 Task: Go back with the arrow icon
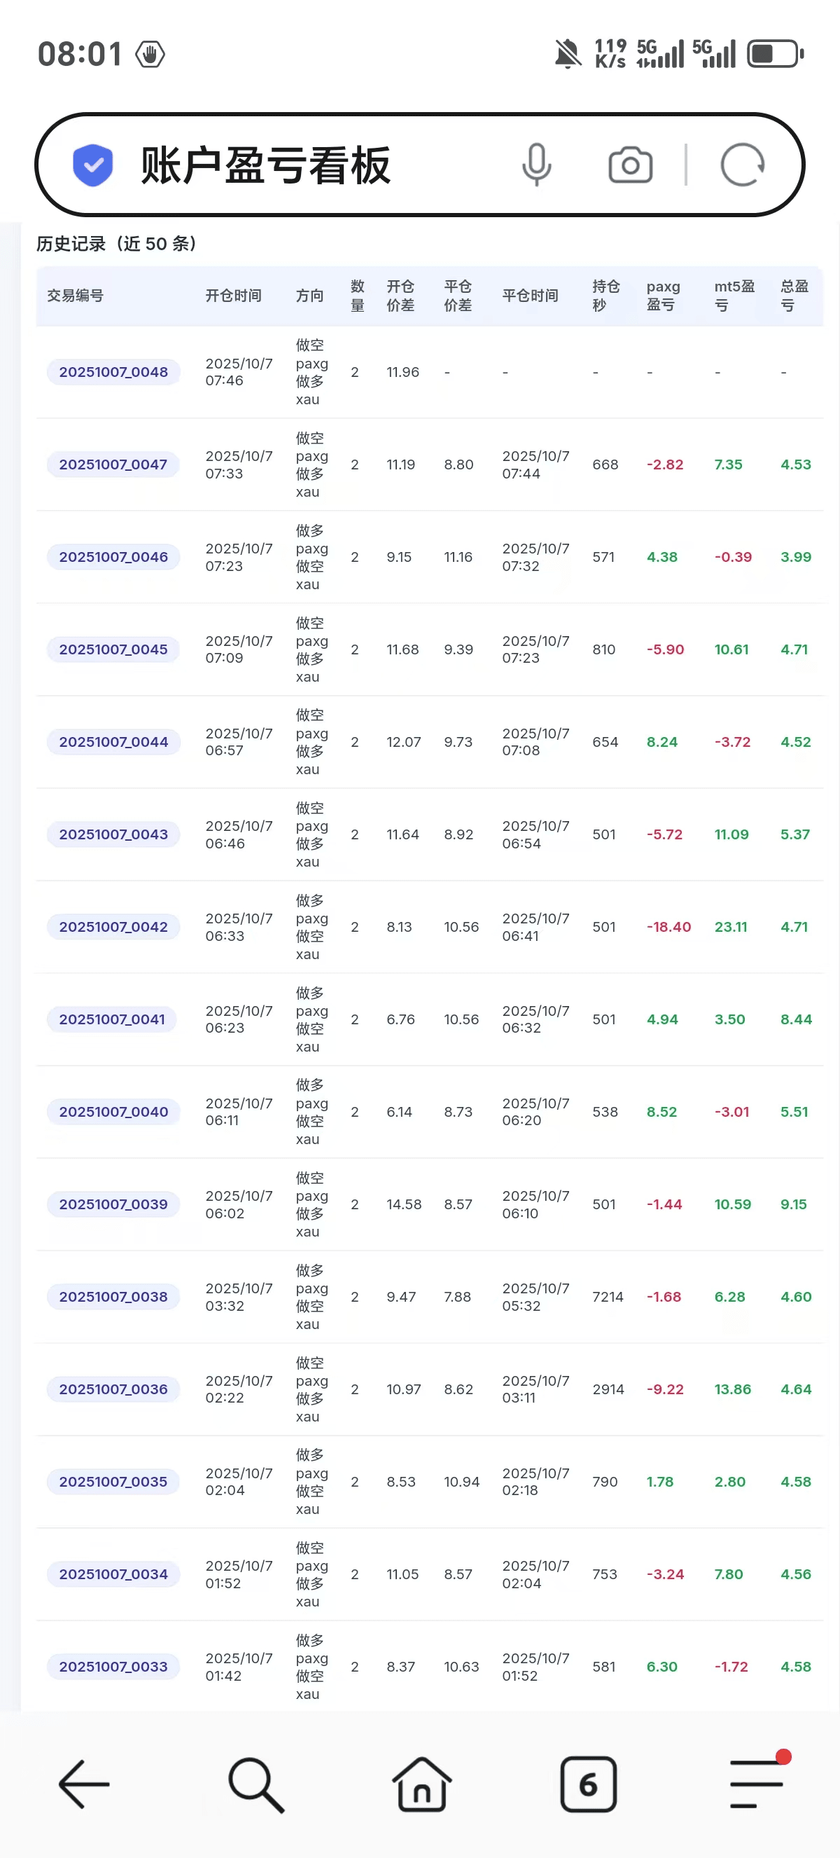84,1784
